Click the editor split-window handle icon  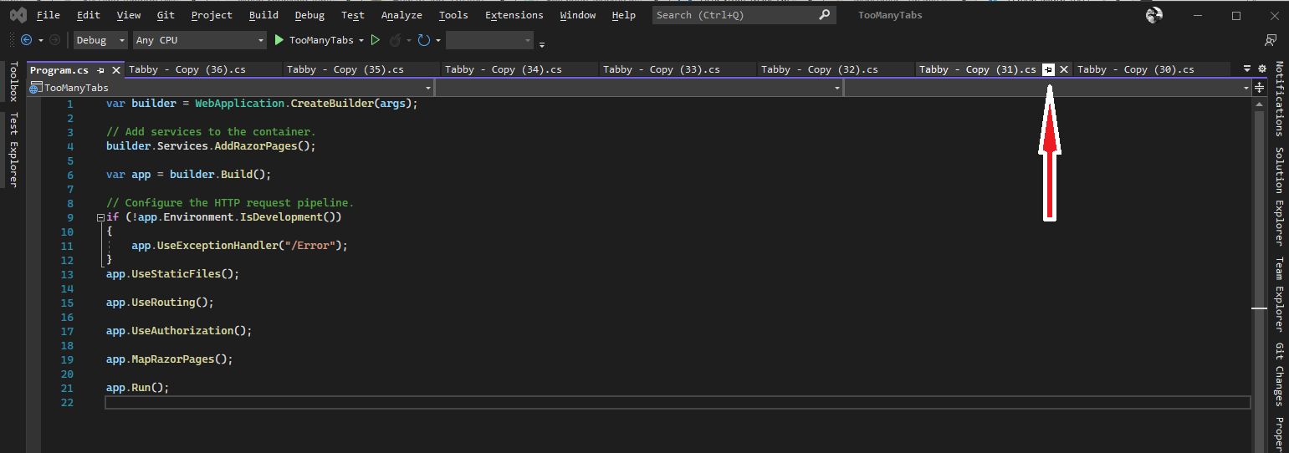[x=1260, y=88]
